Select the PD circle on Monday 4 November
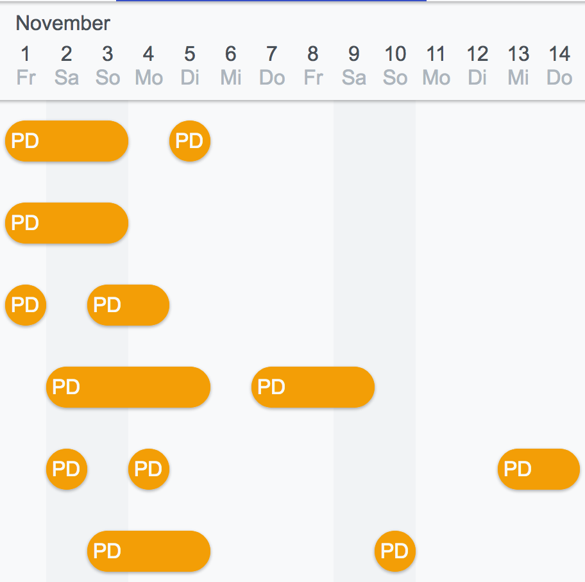Image resolution: width=585 pixels, height=582 pixels. click(x=149, y=469)
